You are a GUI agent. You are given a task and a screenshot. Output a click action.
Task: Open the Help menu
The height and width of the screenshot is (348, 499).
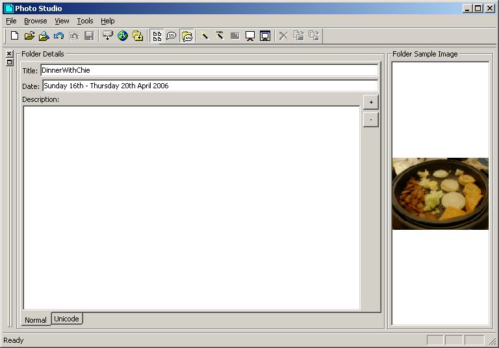(x=108, y=21)
